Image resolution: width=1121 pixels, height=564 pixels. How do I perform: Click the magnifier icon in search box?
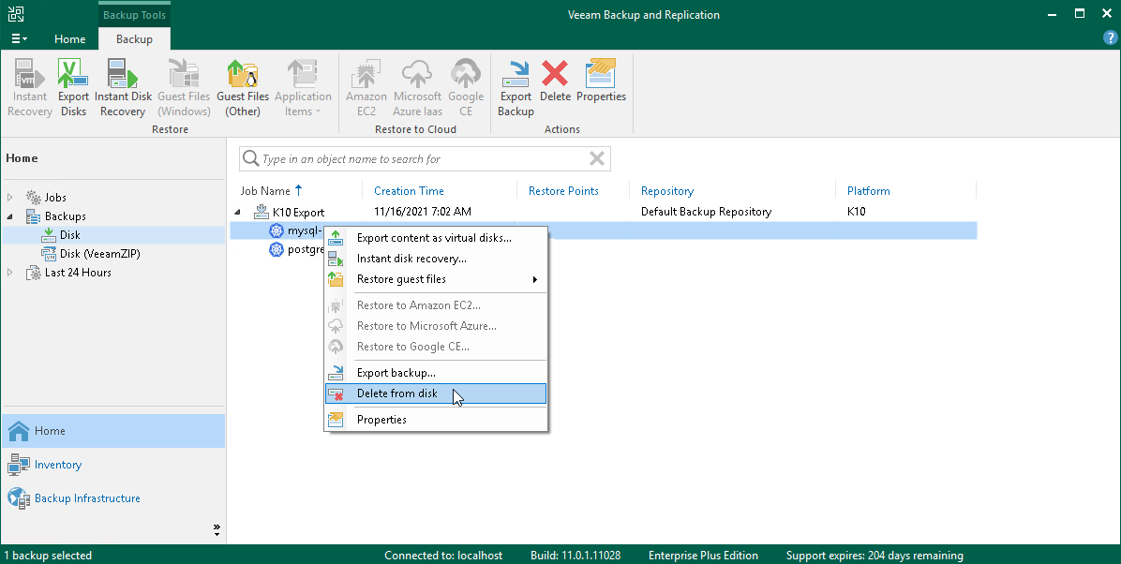pos(250,158)
